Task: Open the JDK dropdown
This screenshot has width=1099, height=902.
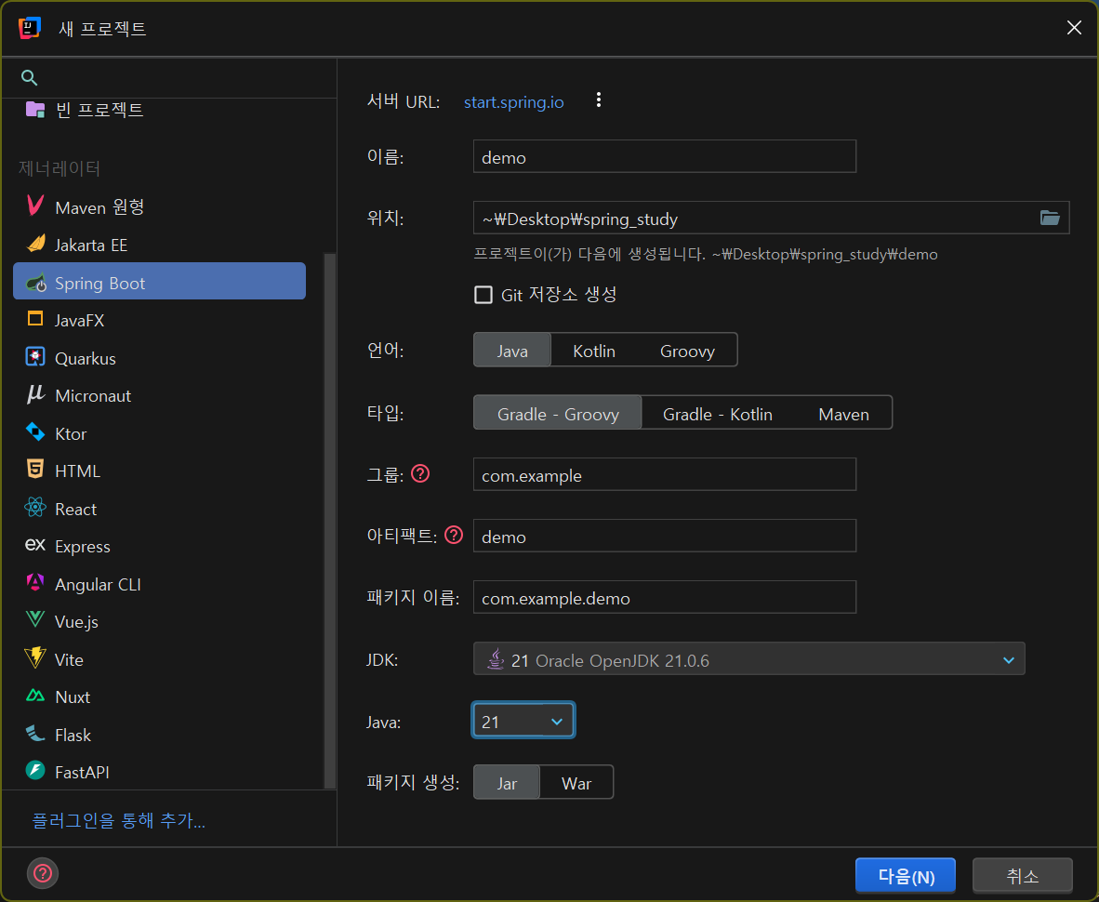Action: (748, 658)
